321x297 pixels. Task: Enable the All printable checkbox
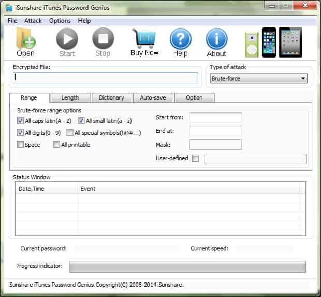[x=56, y=145]
